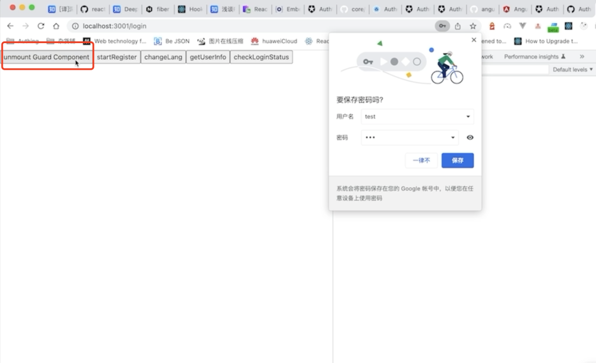The image size is (596, 363).
Task: Switch to Performance insights tab
Action: point(534,56)
